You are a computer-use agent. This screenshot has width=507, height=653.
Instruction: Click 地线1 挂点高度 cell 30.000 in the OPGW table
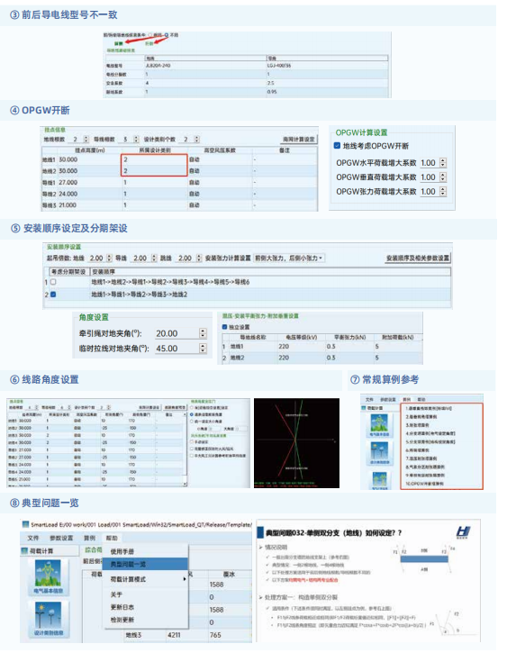point(89,159)
